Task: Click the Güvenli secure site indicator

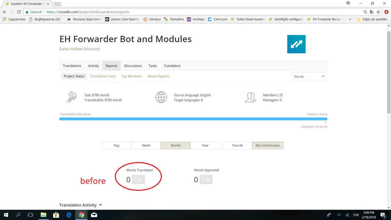Action: 34,12
